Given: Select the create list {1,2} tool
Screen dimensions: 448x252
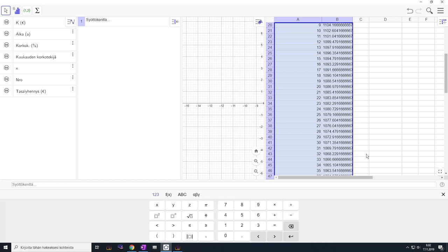Looking at the screenshot, I should pos(27,10).
